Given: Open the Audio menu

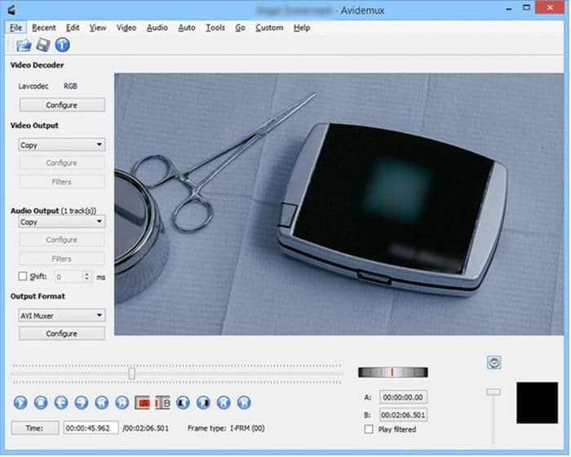Looking at the screenshot, I should tap(157, 28).
